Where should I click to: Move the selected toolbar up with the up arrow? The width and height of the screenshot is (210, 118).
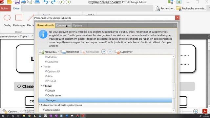104,52
